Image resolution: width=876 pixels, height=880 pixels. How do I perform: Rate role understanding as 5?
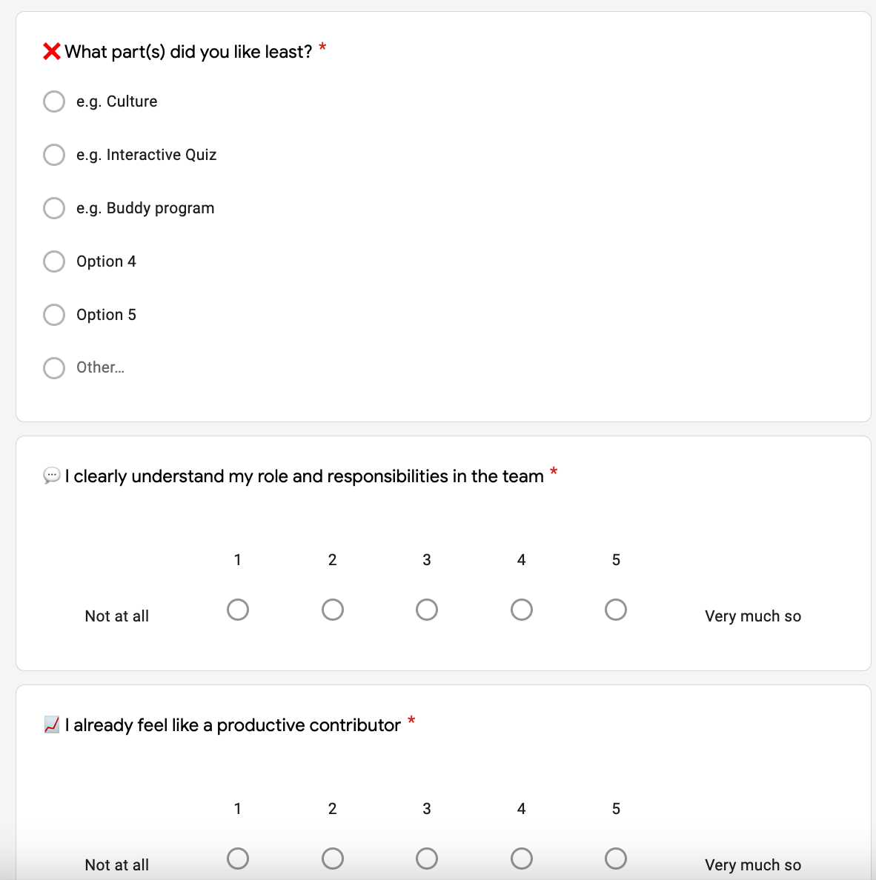[x=616, y=610]
